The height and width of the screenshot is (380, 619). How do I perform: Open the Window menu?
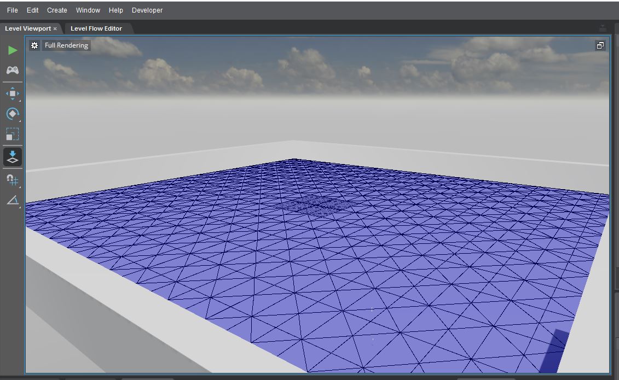tap(88, 10)
